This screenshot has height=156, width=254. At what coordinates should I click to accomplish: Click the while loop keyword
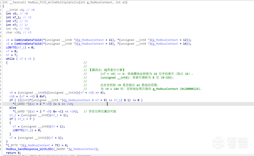(x=10, y=59)
